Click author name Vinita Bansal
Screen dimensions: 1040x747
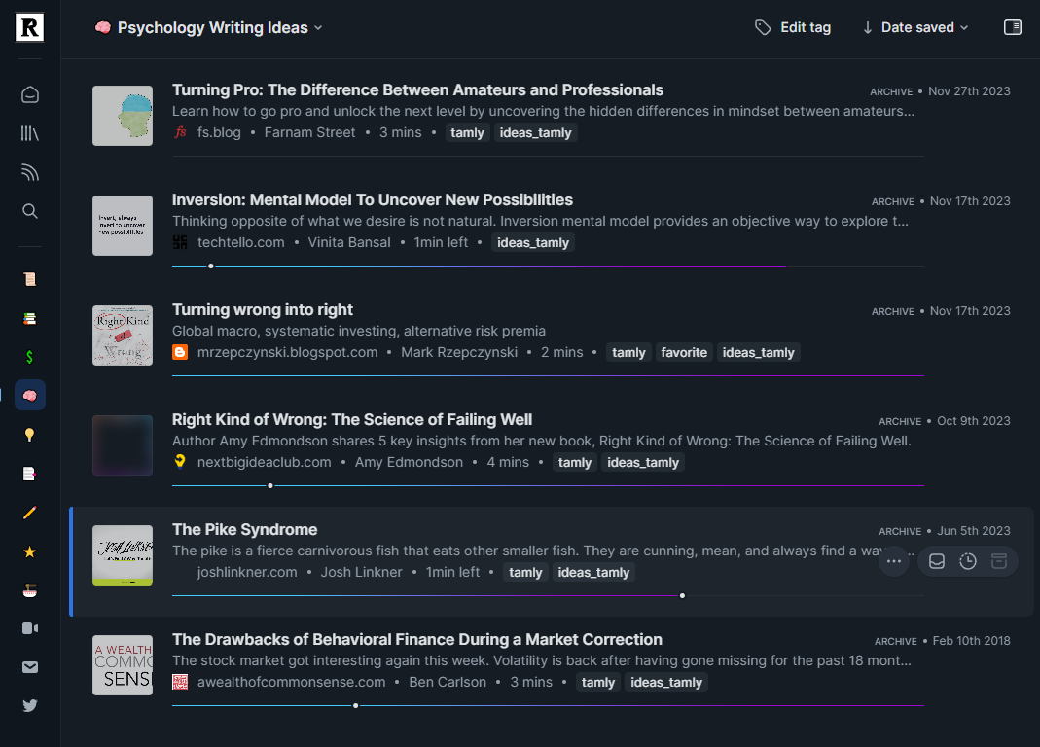coord(349,243)
